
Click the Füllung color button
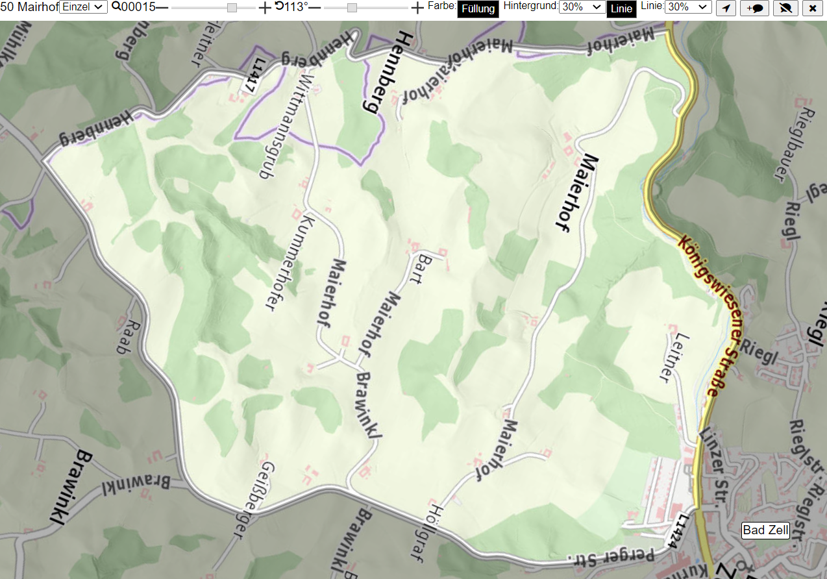point(478,9)
